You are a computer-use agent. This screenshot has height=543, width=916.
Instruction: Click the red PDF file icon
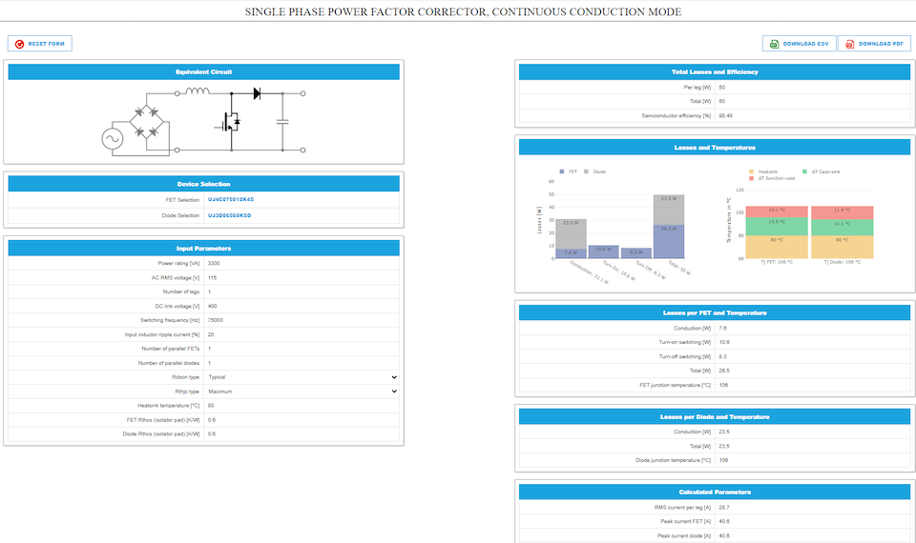pos(849,44)
